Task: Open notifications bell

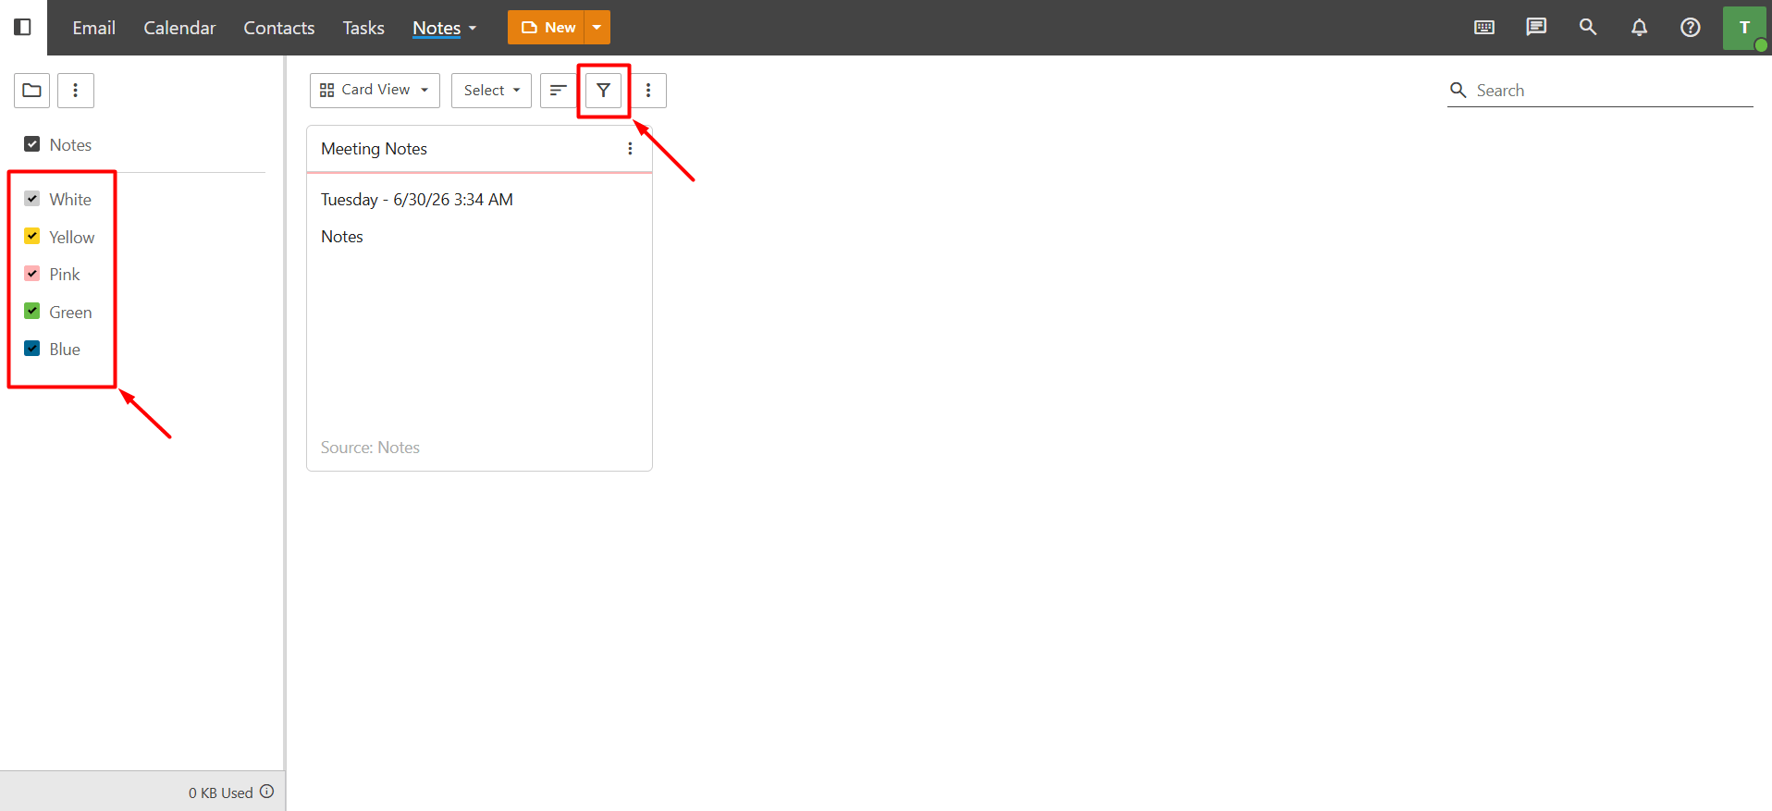Action: coord(1639,28)
